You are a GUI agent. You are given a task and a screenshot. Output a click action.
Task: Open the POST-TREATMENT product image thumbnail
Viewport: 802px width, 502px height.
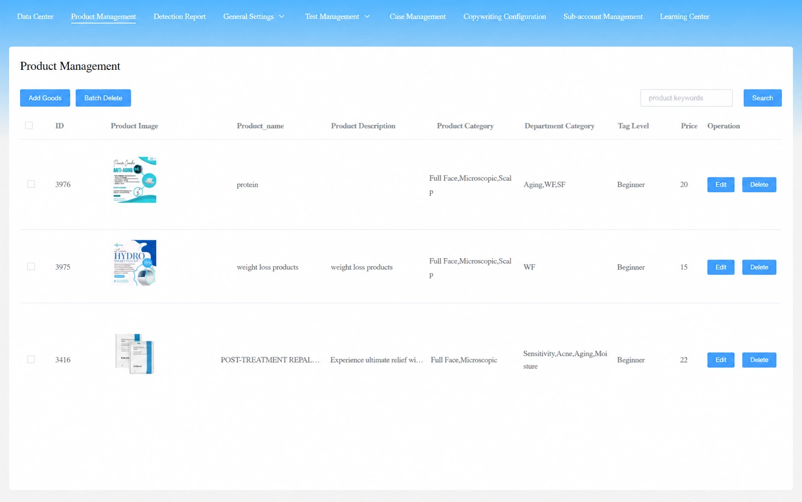point(135,354)
